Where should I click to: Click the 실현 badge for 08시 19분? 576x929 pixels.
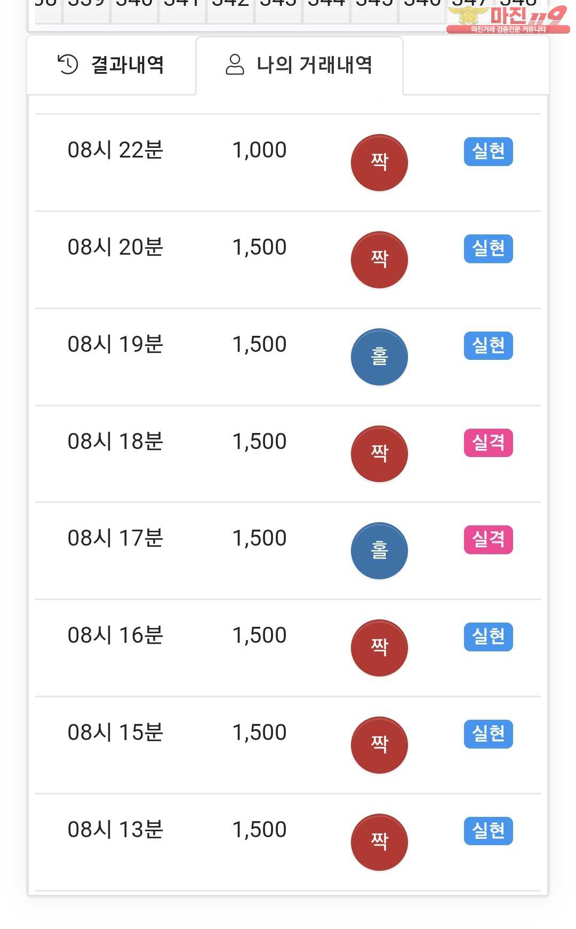488,345
